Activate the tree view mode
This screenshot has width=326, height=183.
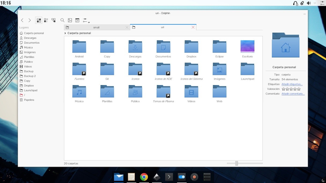point(53,20)
